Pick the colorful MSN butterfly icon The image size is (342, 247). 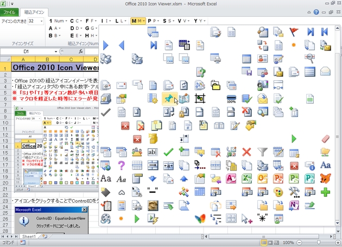click(200, 218)
